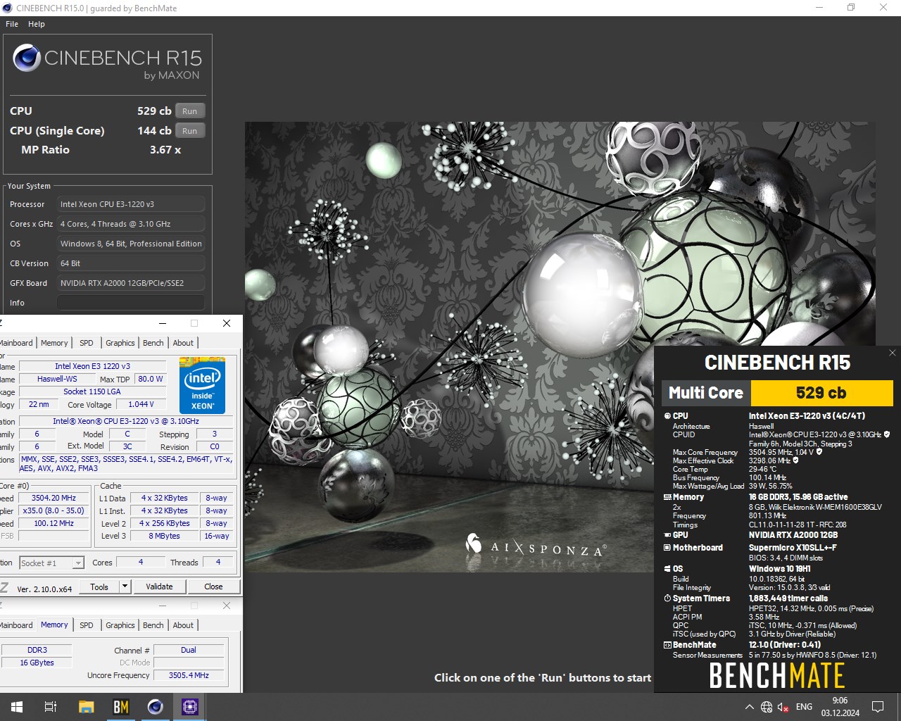
Task: Open the Tools dropdown arrow in CPU-Z
Action: [125, 587]
